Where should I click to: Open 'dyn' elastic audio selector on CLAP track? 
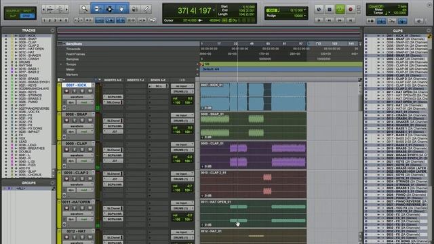72,161
